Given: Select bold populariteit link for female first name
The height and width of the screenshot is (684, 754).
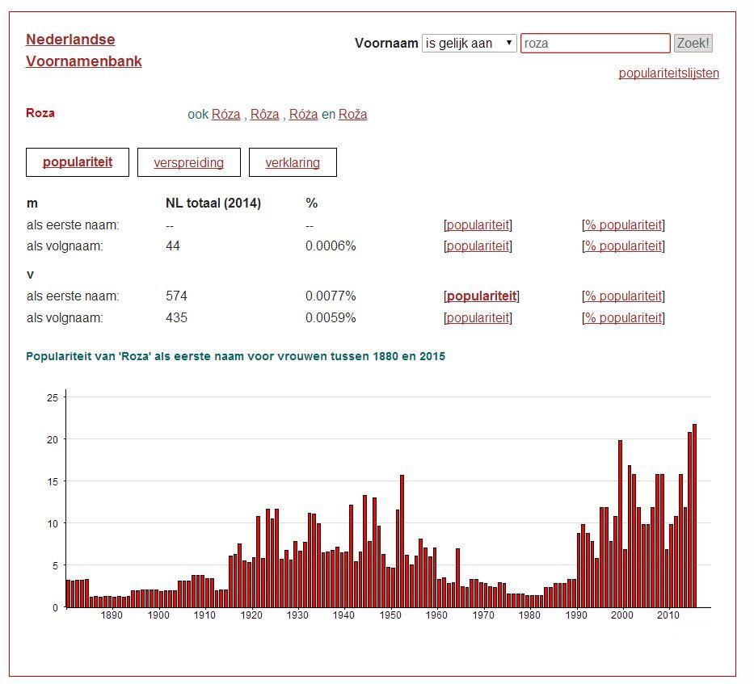Looking at the screenshot, I should pyautogui.click(x=482, y=296).
